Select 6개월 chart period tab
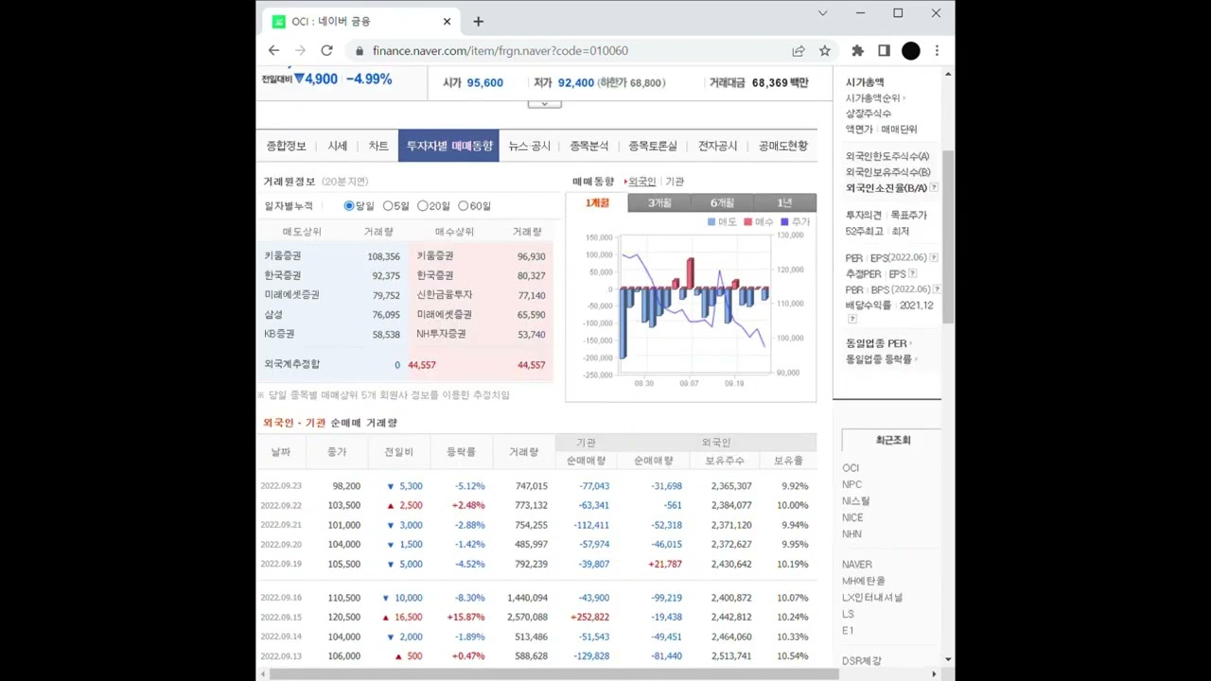Screen dimensions: 1211x681 pyautogui.click(x=722, y=202)
